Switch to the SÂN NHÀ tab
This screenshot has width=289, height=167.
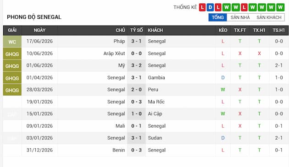[x=240, y=17]
